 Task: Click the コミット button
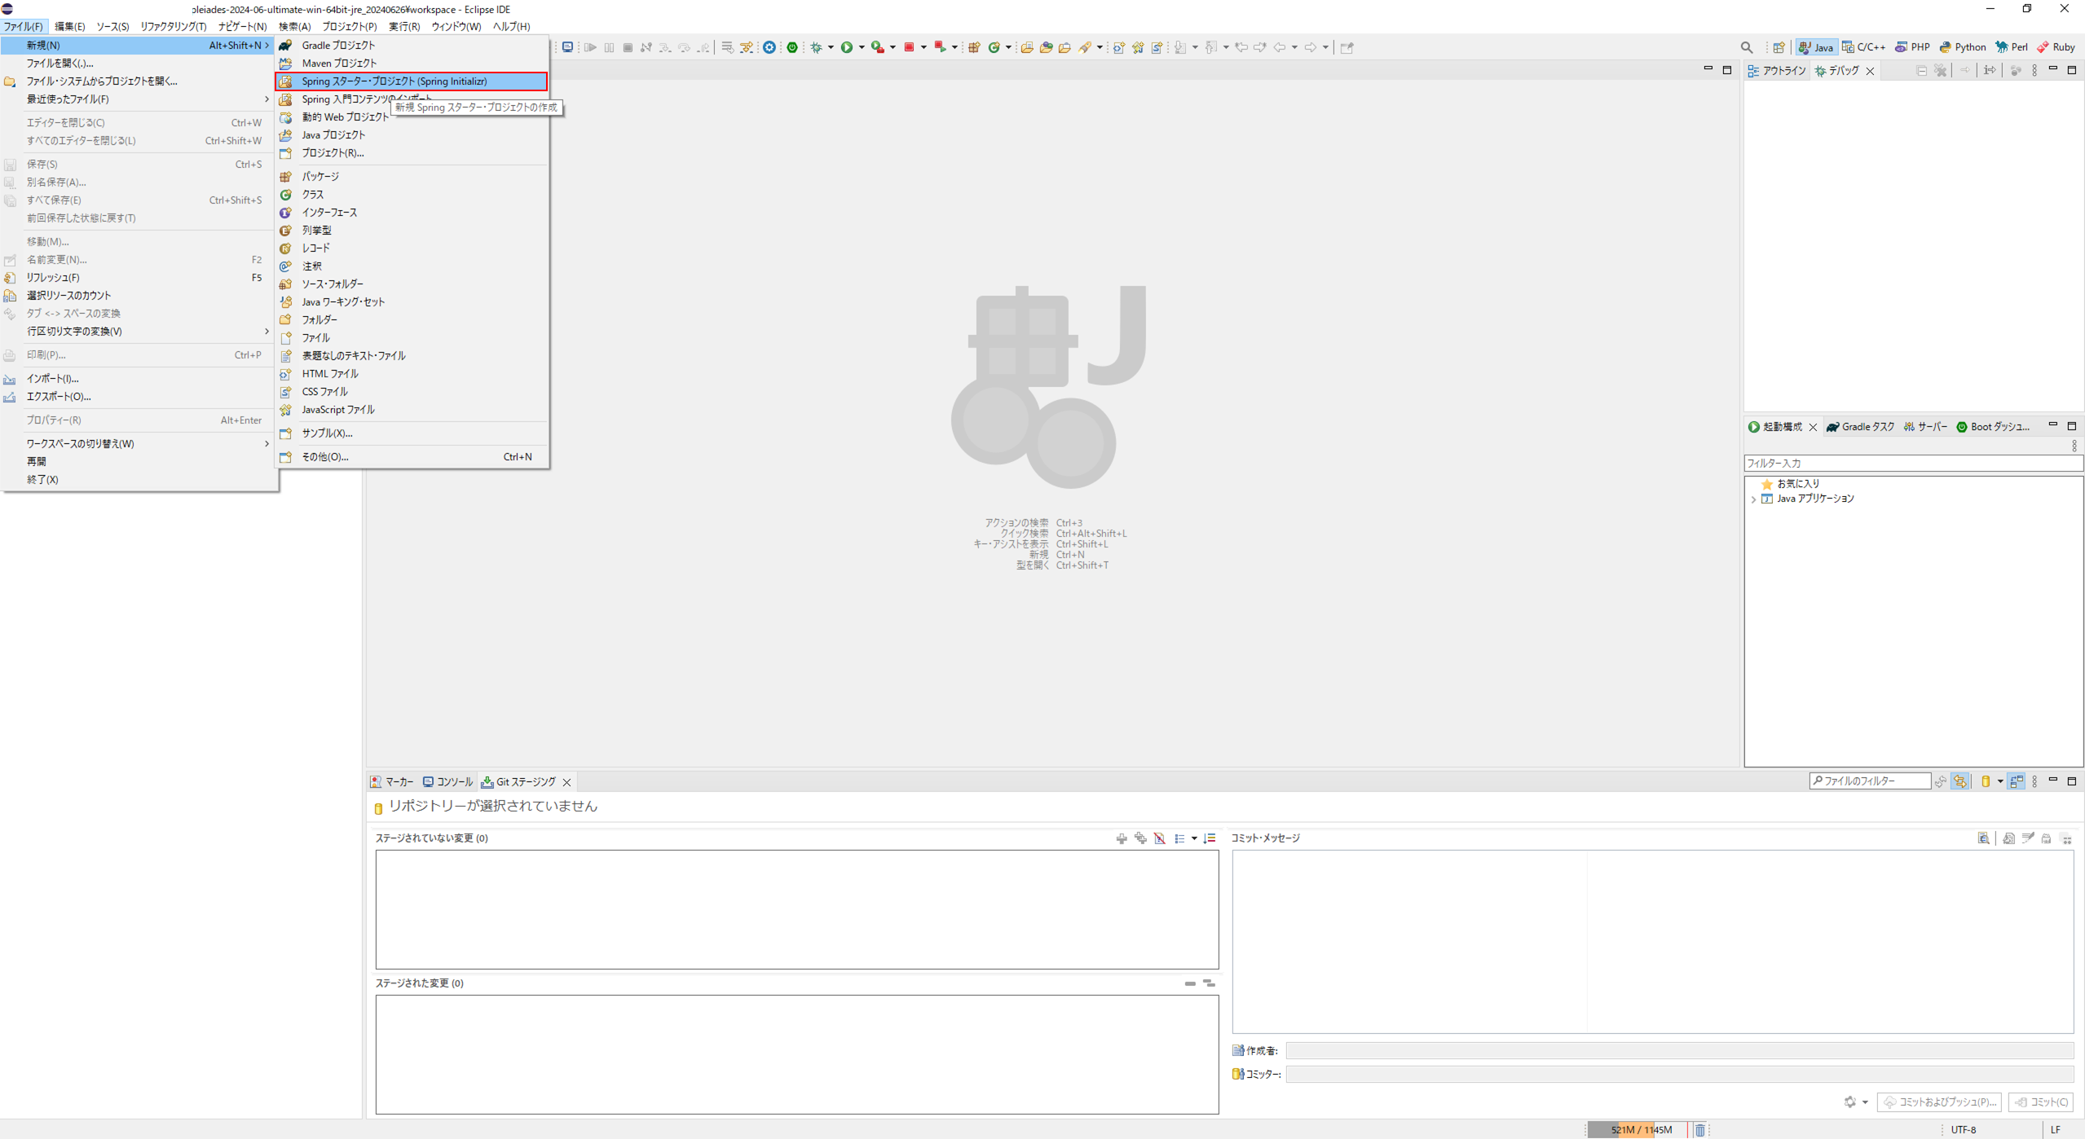click(2041, 1102)
